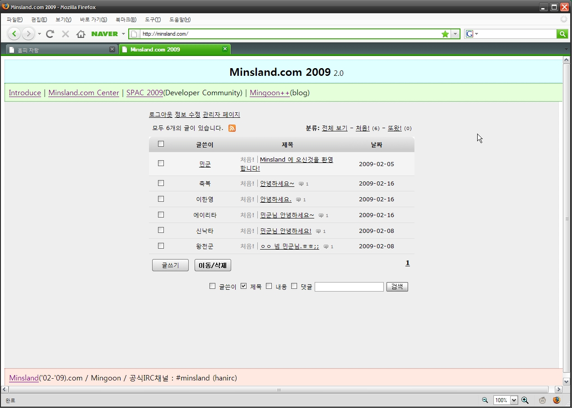Close the Minsland.com 2009 tab
Viewport: 572px width, 408px height.
point(225,49)
